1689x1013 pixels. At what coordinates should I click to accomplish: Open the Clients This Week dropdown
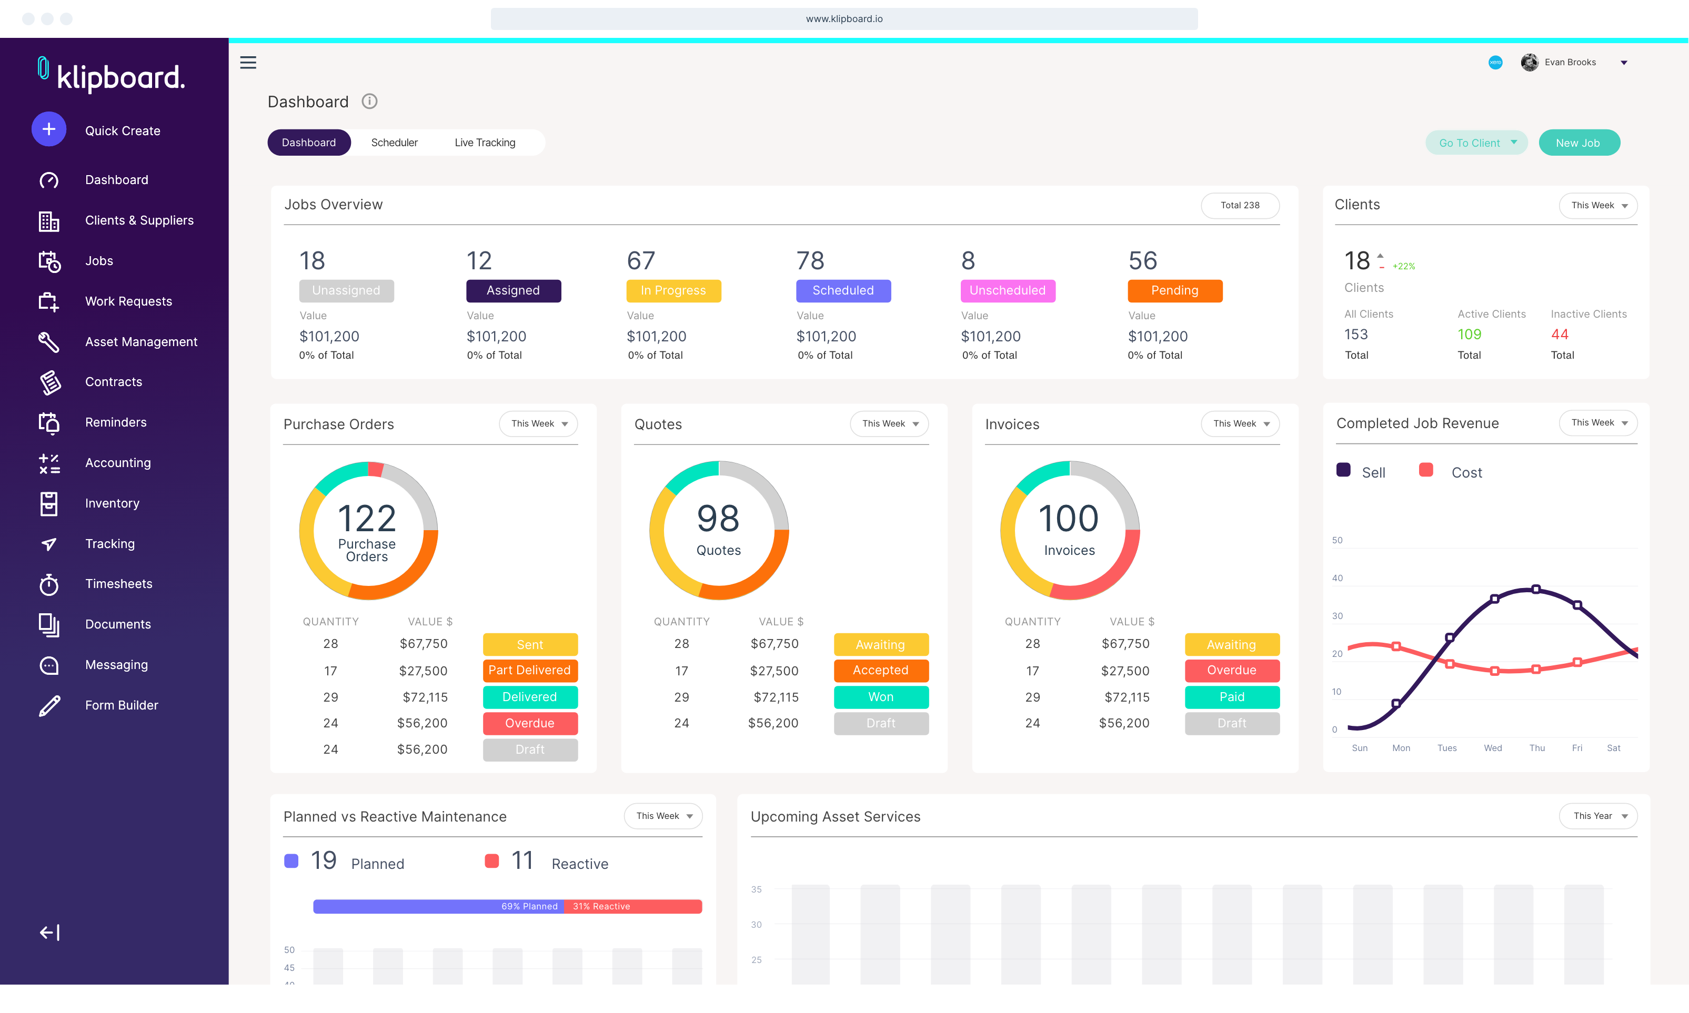[1597, 206]
